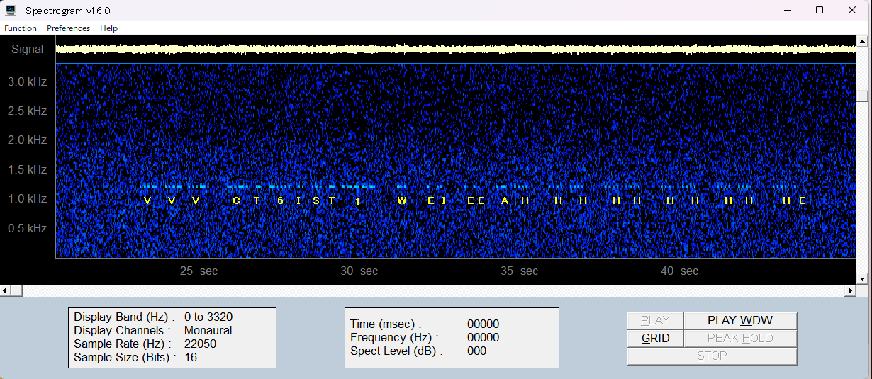Click the vertical scrollbar up arrow
The width and height of the screenshot is (872, 379).
coord(862,40)
